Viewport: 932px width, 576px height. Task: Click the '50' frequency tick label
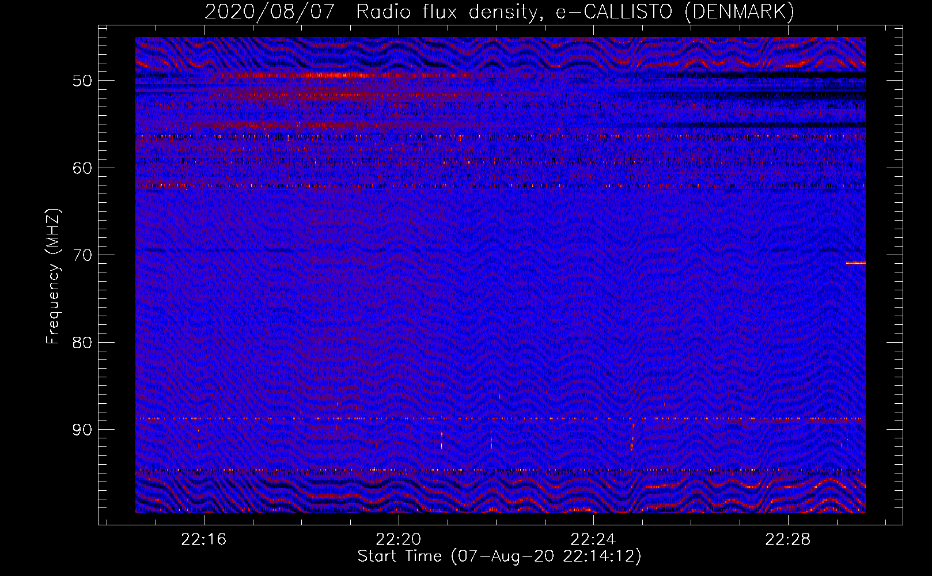click(82, 81)
